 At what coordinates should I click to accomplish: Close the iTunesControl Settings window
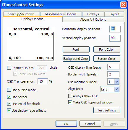click(x=123, y=4)
